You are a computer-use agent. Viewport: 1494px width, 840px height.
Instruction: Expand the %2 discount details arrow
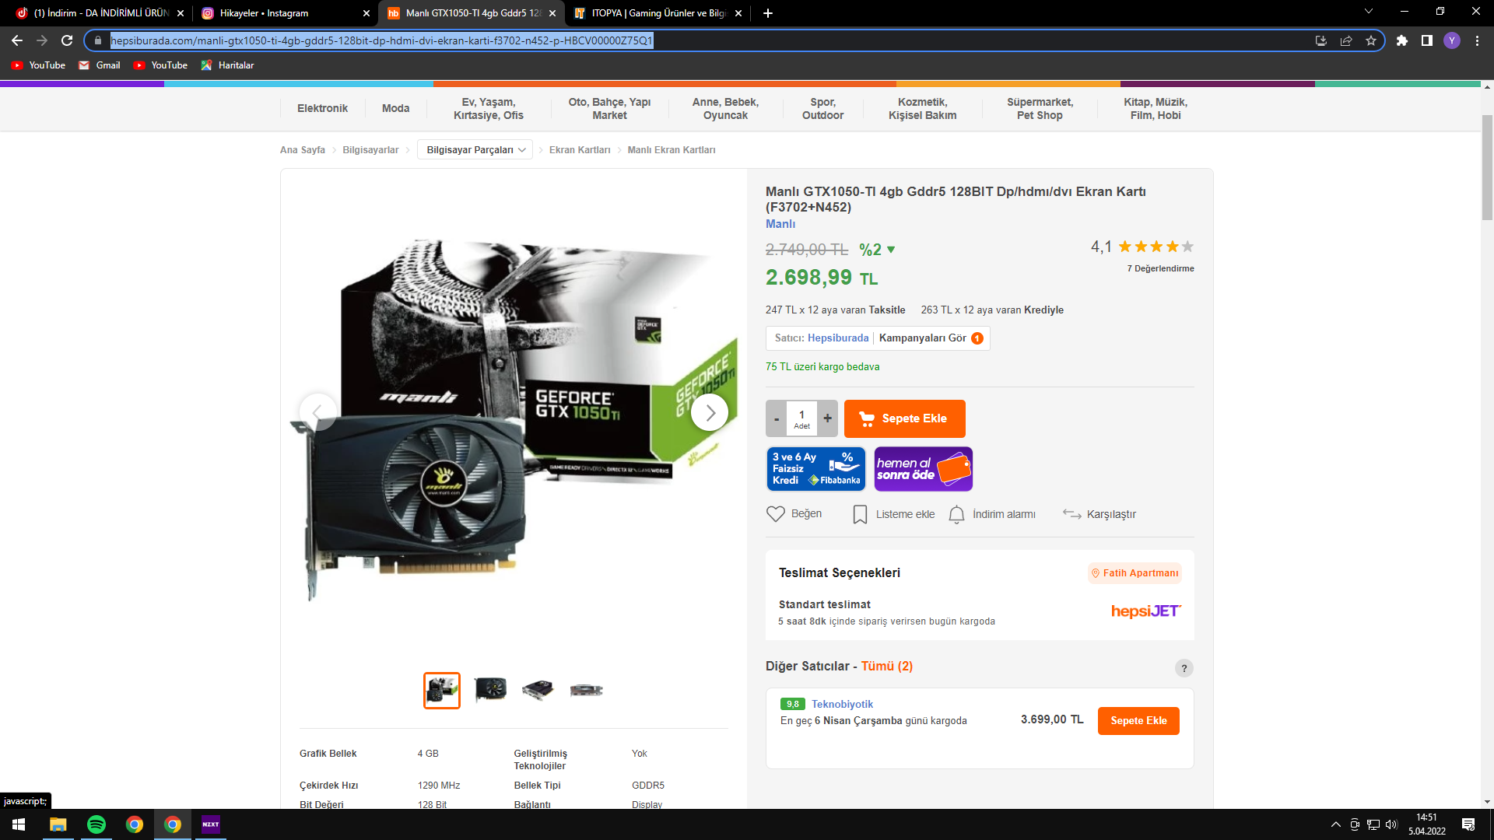pos(891,250)
